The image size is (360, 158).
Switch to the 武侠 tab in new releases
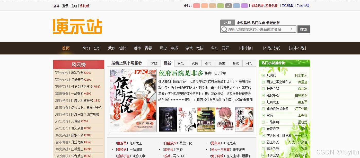[195, 63]
